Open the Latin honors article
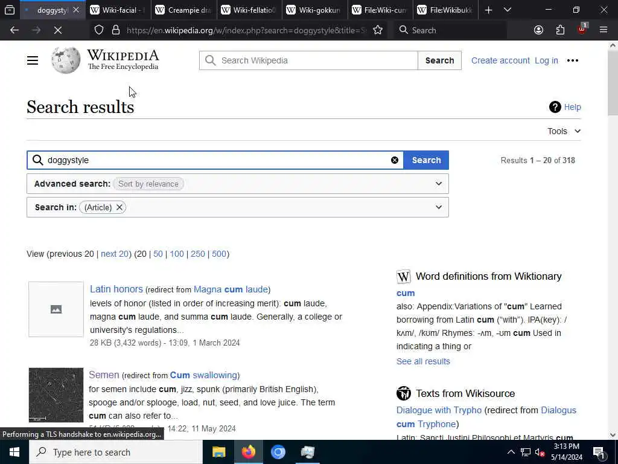This screenshot has height=464, width=618. (x=116, y=289)
